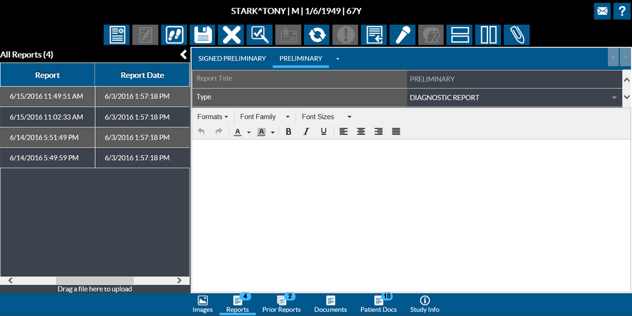Start dictation with the microphone icon
This screenshot has height=316, width=632.
[x=403, y=35]
